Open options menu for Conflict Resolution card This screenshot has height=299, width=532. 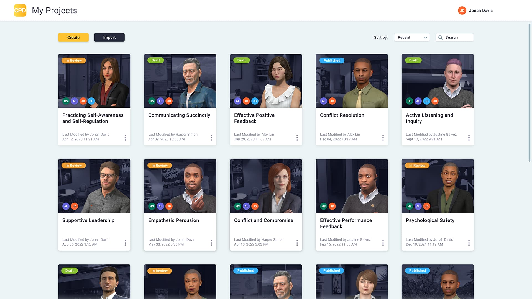point(383,138)
